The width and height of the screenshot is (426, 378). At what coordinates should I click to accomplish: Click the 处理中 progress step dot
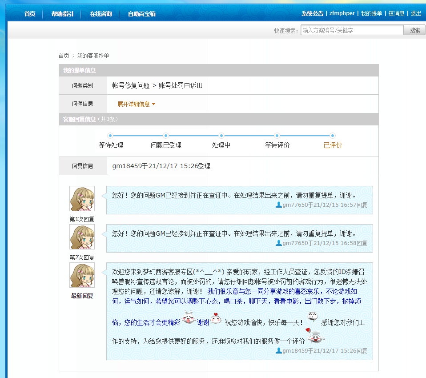pyautogui.click(x=221, y=135)
